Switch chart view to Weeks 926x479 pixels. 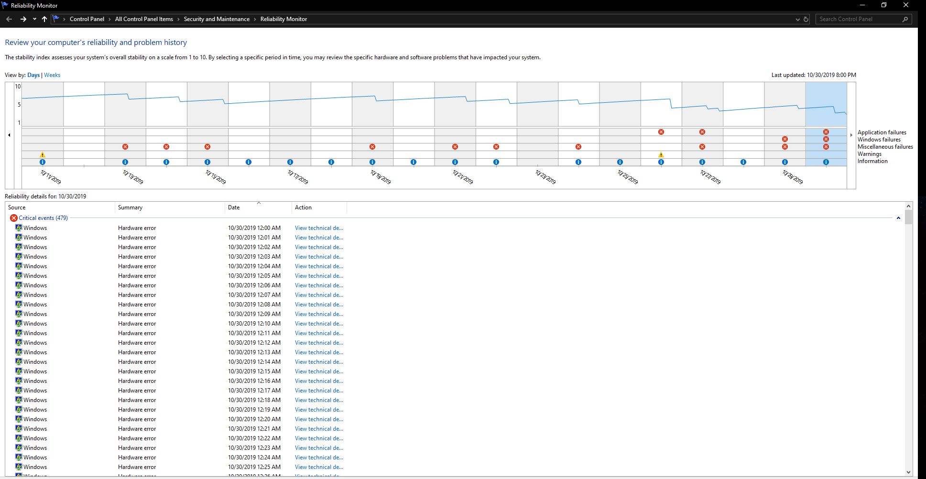pos(52,75)
